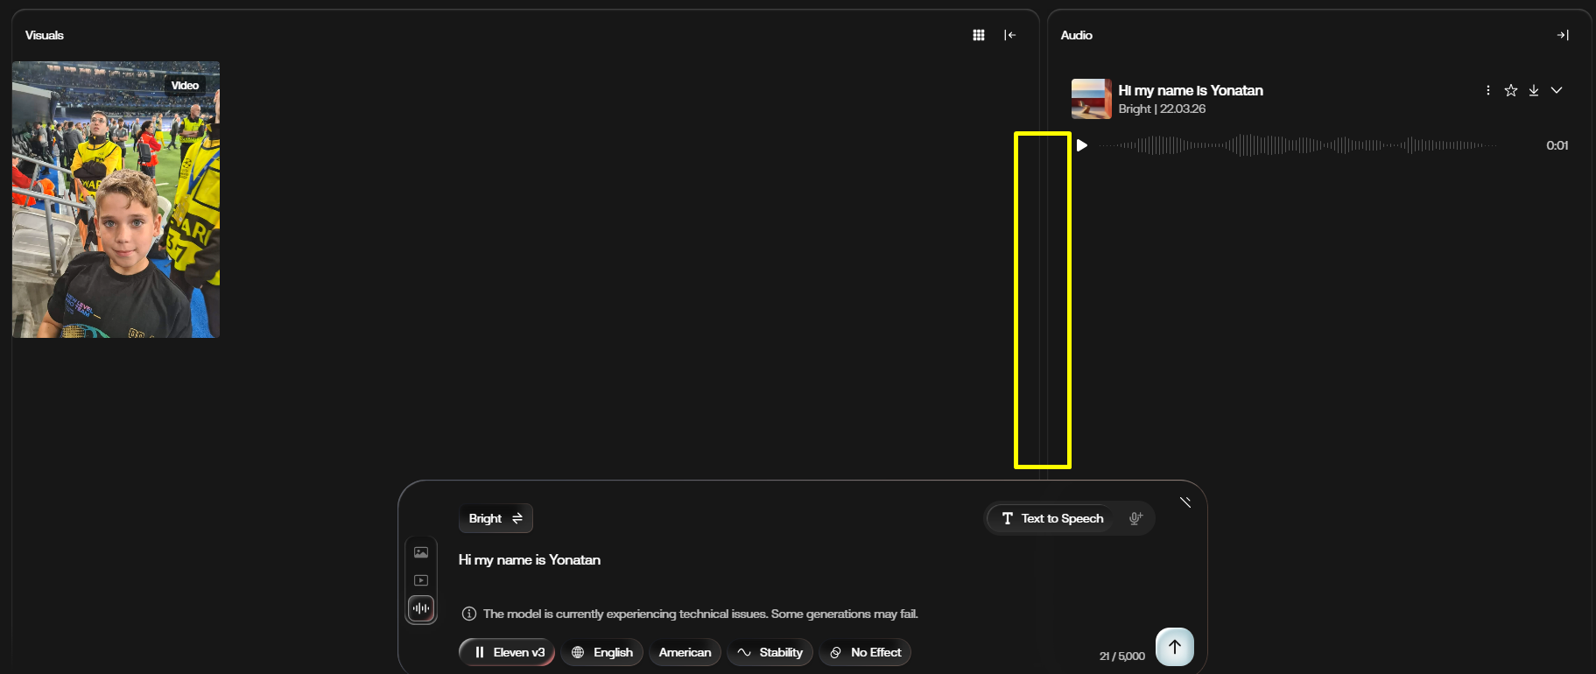Download the generated audio clip
The width and height of the screenshot is (1596, 674).
(1534, 90)
